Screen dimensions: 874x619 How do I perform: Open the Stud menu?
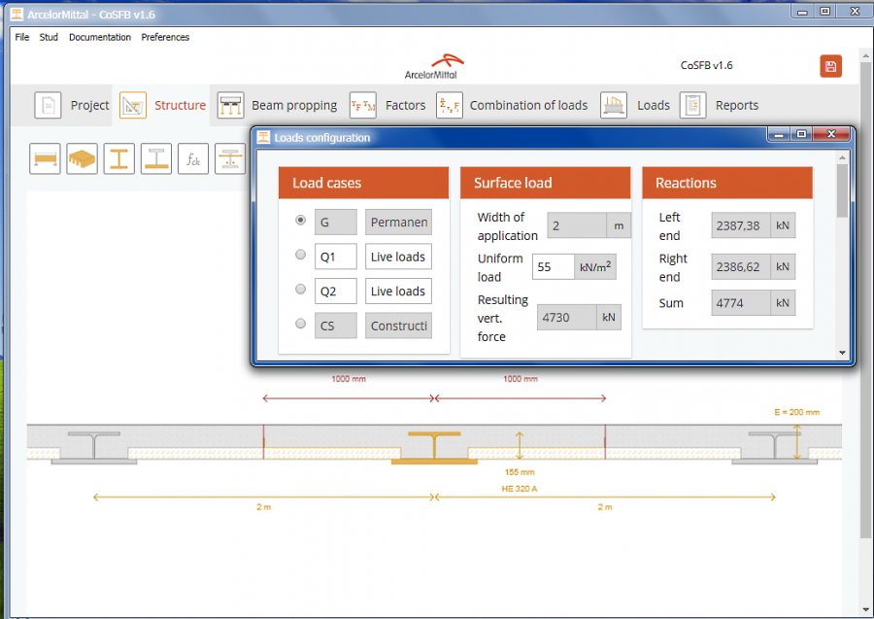tap(49, 37)
